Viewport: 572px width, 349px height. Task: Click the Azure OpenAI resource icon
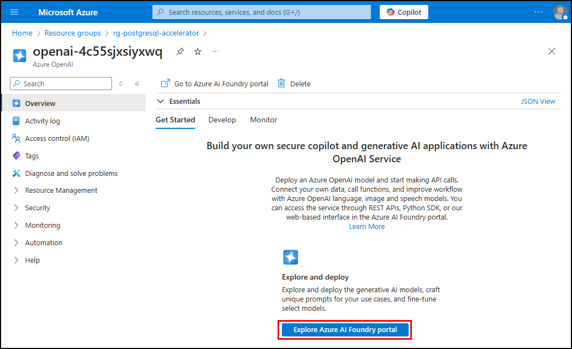[x=20, y=56]
